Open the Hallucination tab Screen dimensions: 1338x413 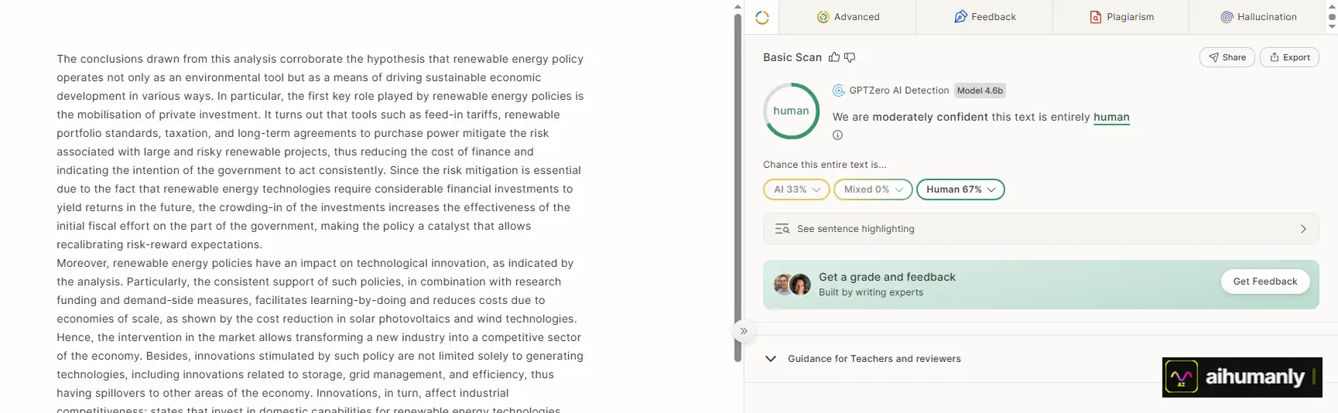point(1258,17)
